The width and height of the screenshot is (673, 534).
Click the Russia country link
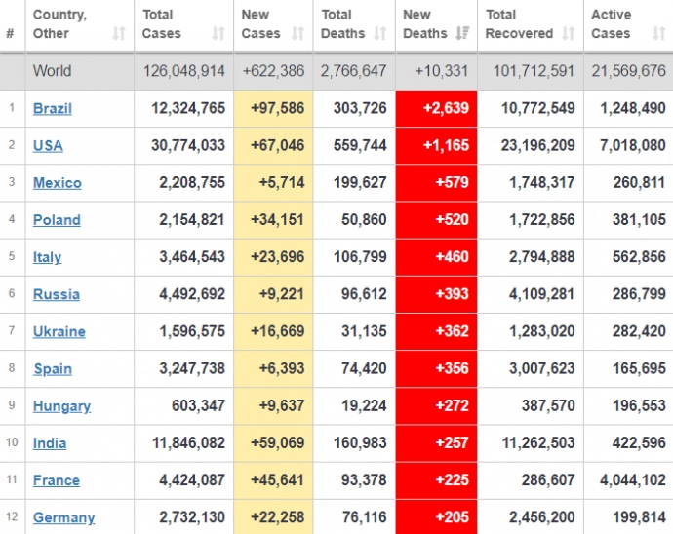(x=57, y=294)
